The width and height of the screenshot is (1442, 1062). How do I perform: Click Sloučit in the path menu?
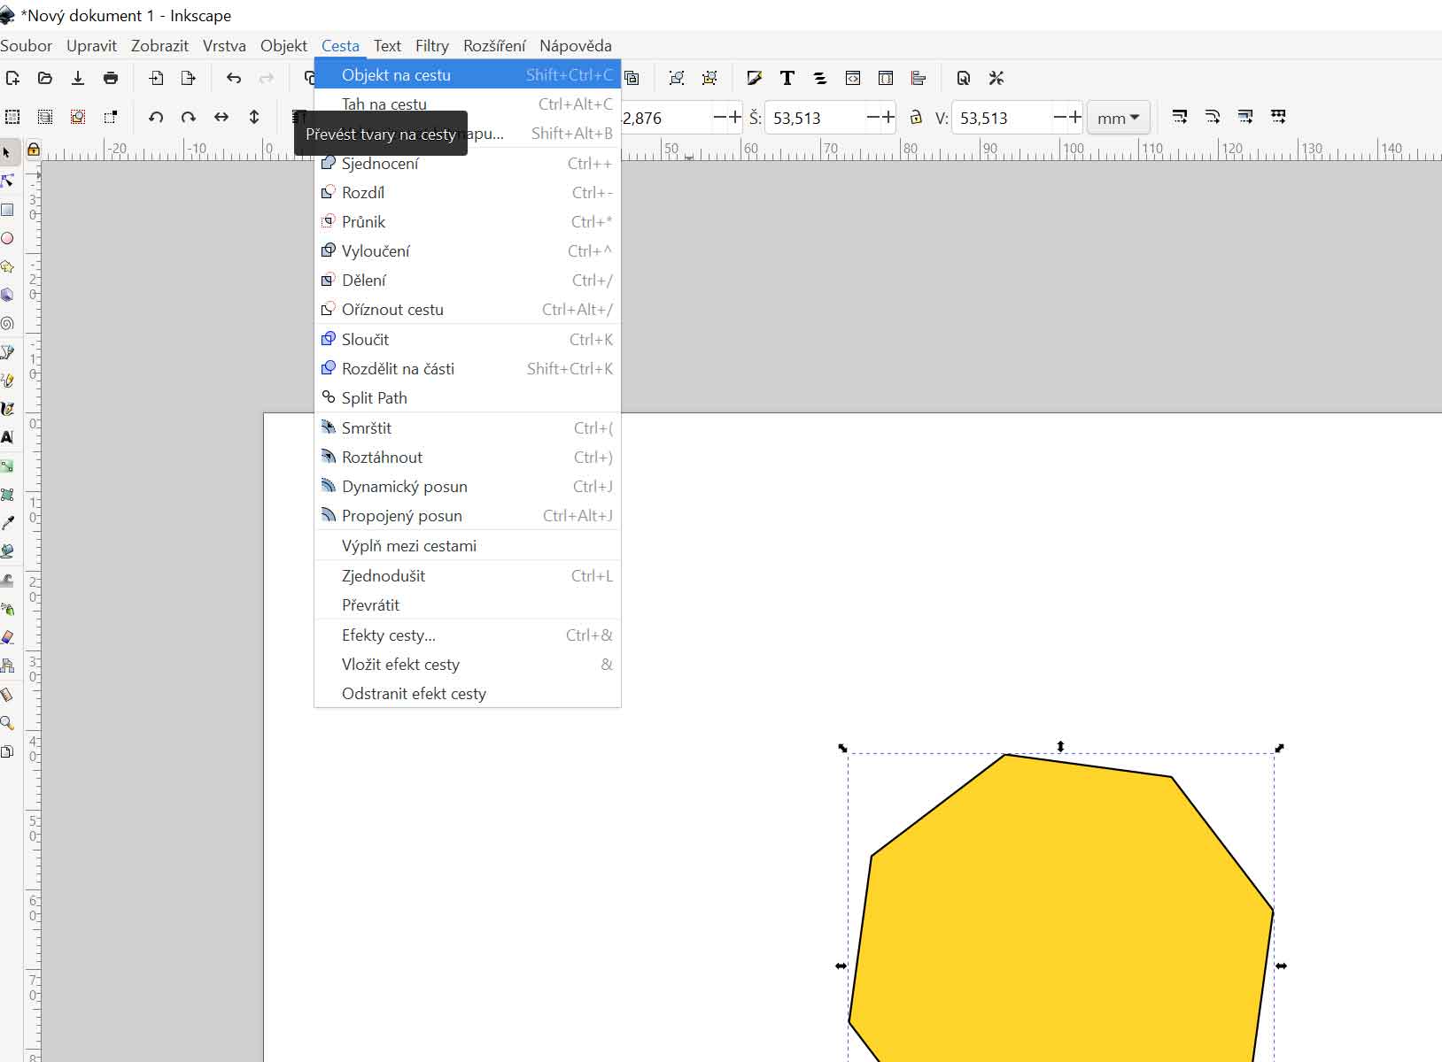[x=365, y=340]
